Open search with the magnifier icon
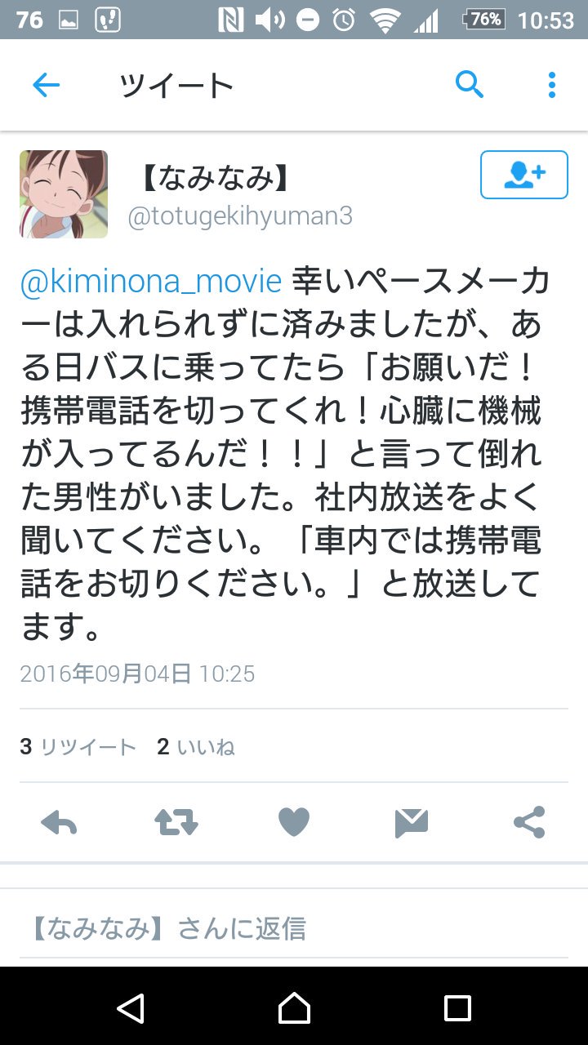This screenshot has height=1045, width=588. (470, 84)
